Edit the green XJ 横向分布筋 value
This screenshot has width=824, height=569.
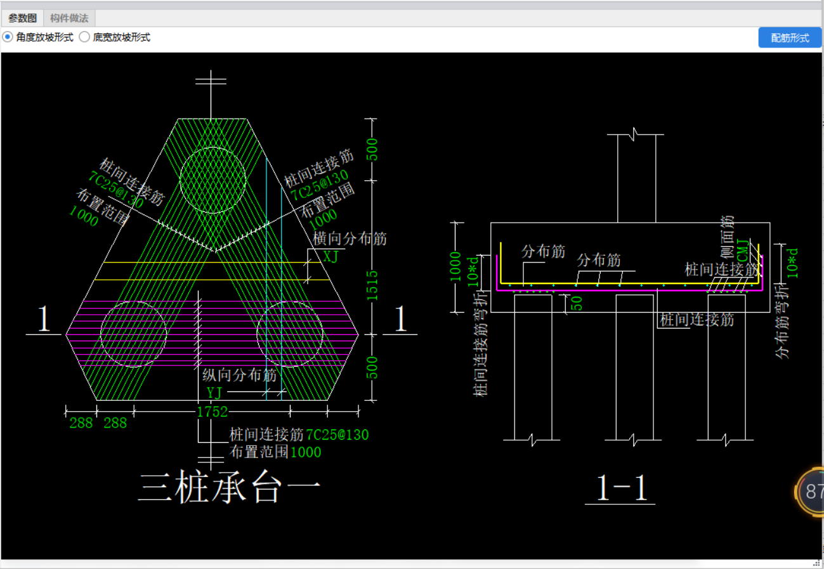pyautogui.click(x=331, y=257)
